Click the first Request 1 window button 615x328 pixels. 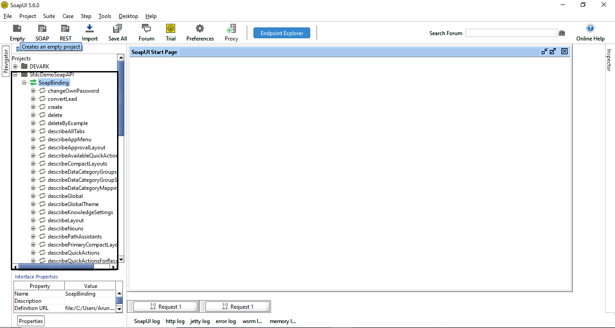click(166, 307)
